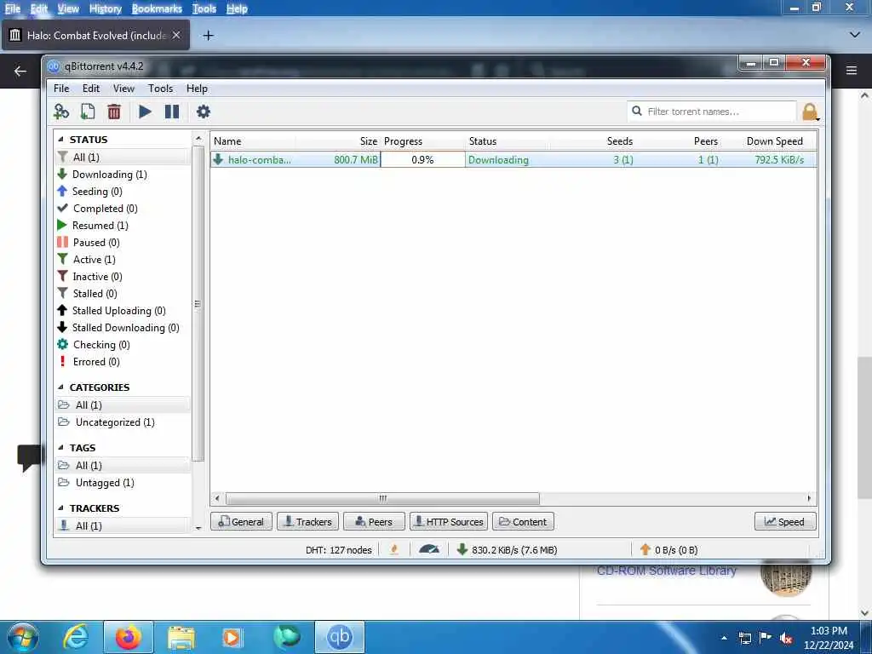Screen dimensions: 872x654
Task: Select Completed (0) status filter
Action: (x=105, y=209)
